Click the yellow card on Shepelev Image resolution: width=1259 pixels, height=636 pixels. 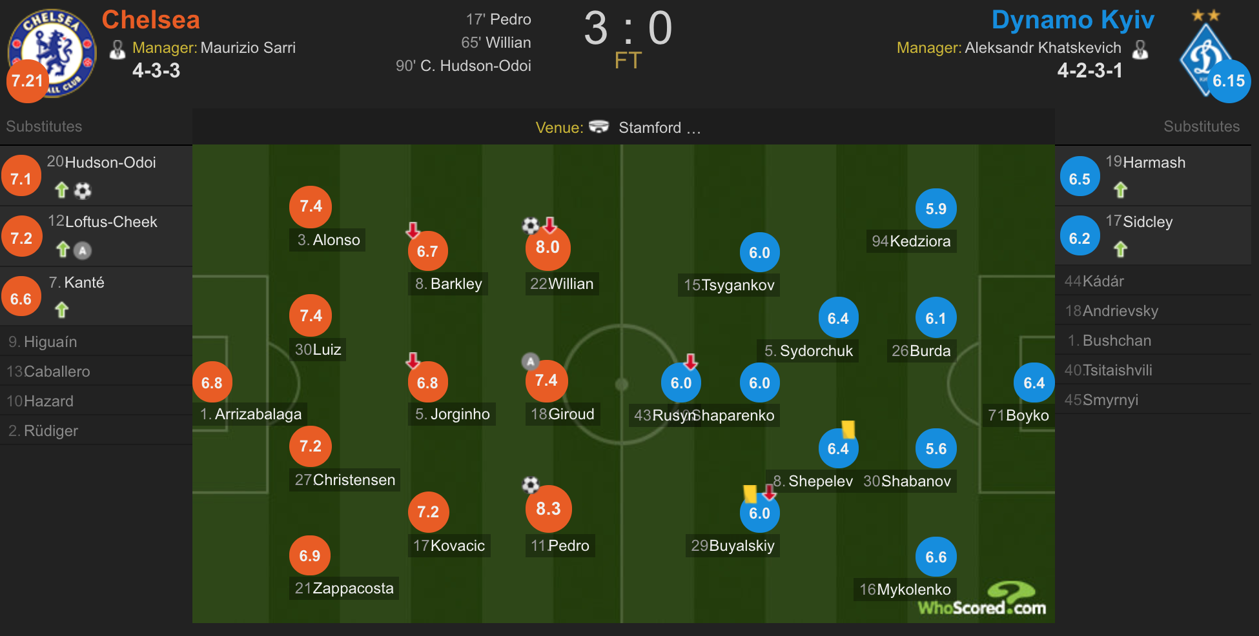click(x=848, y=429)
